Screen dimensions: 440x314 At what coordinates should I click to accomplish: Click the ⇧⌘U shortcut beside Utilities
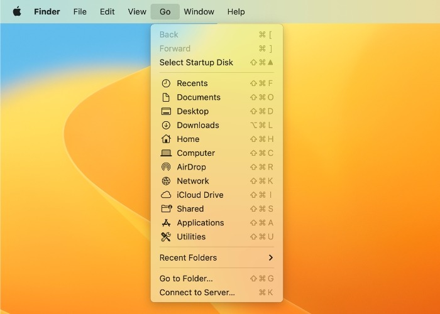tap(261, 237)
